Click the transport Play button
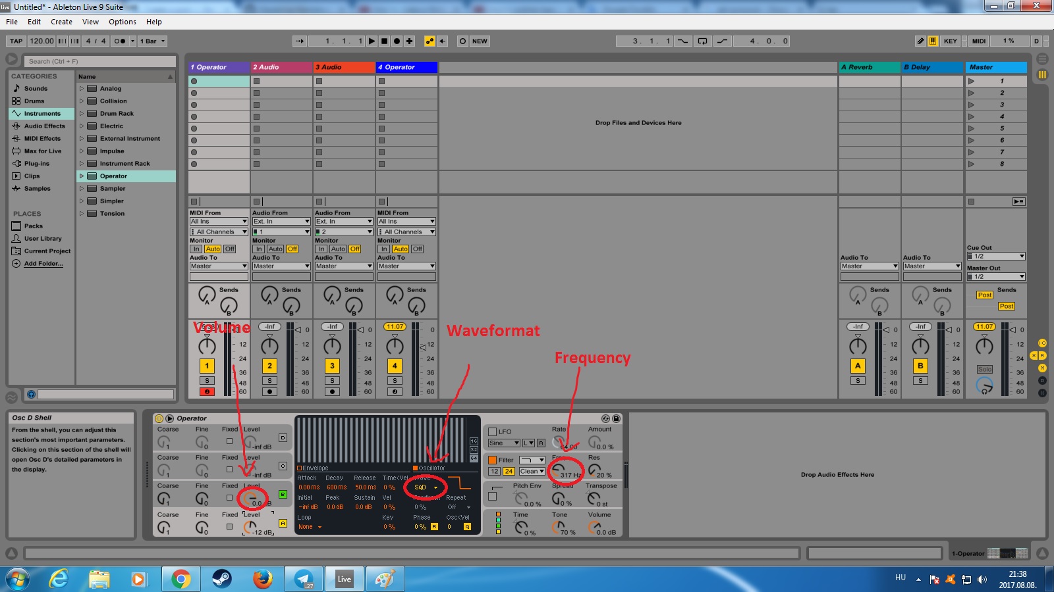1054x592 pixels. pos(372,41)
